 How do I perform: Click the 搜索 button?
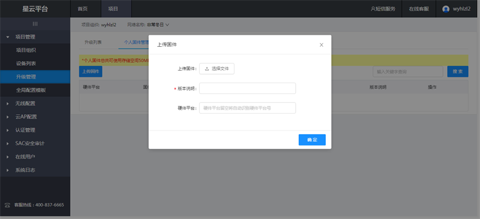point(458,71)
